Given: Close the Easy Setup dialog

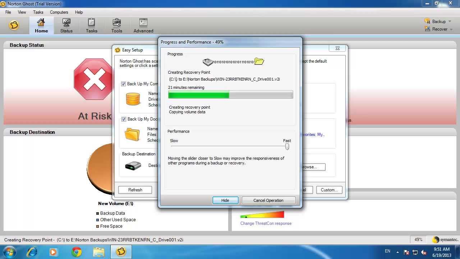Looking at the screenshot, I should (x=337, y=48).
